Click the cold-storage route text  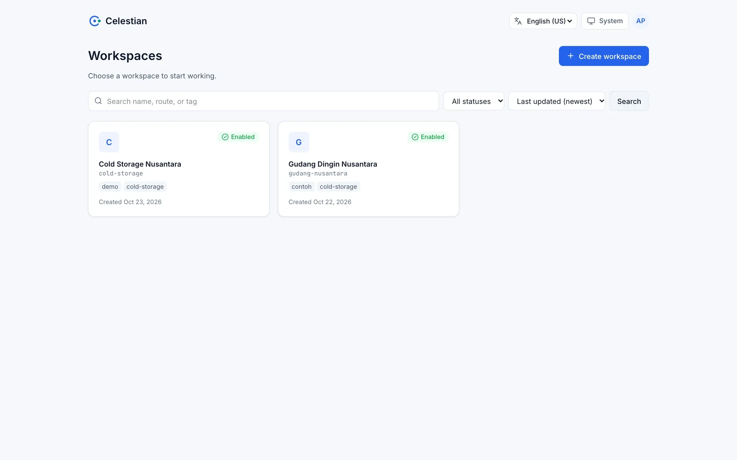click(121, 173)
